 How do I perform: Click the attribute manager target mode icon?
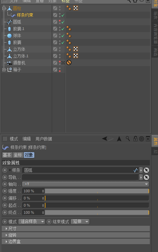pos(142,139)
